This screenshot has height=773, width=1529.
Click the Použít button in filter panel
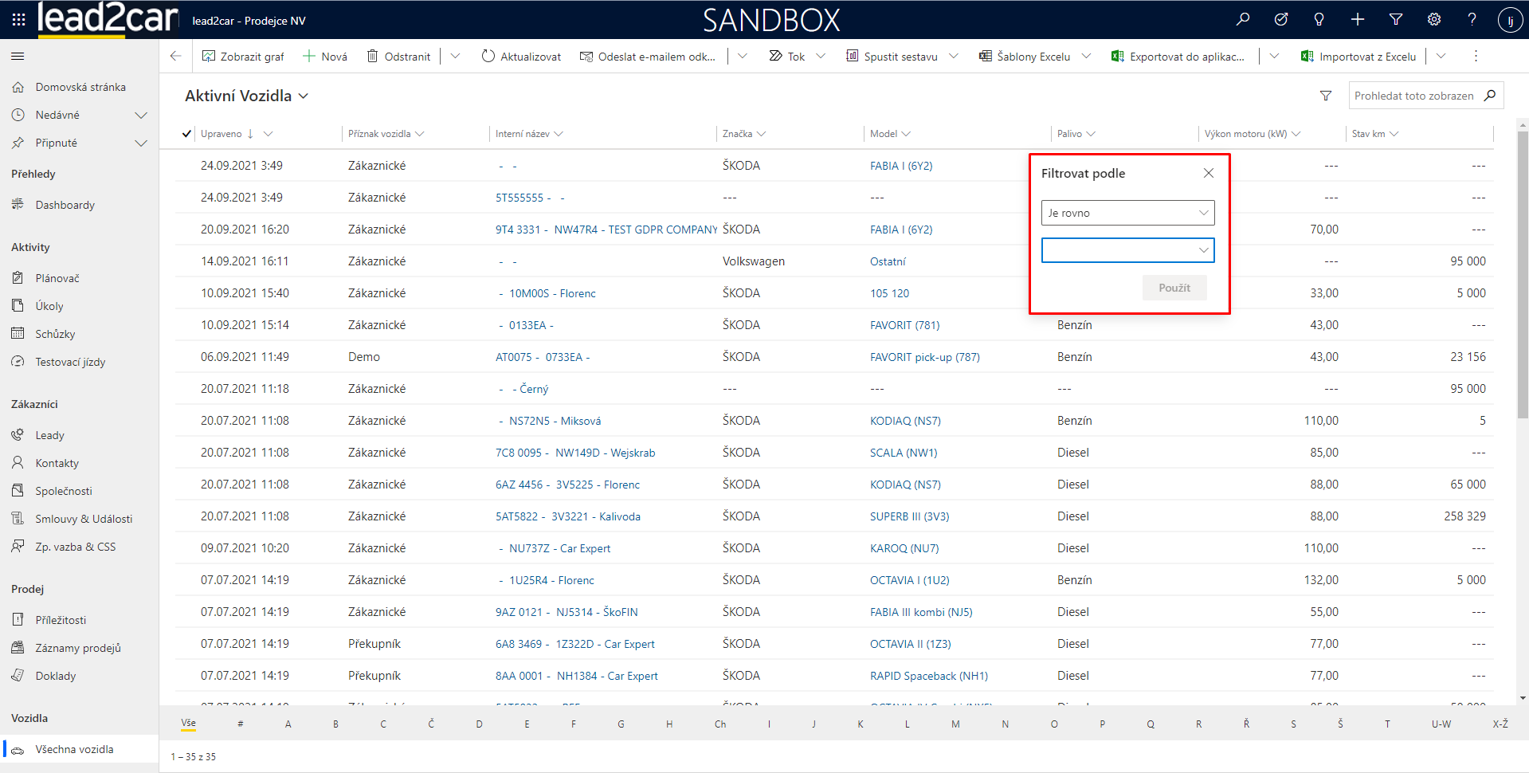(x=1174, y=288)
